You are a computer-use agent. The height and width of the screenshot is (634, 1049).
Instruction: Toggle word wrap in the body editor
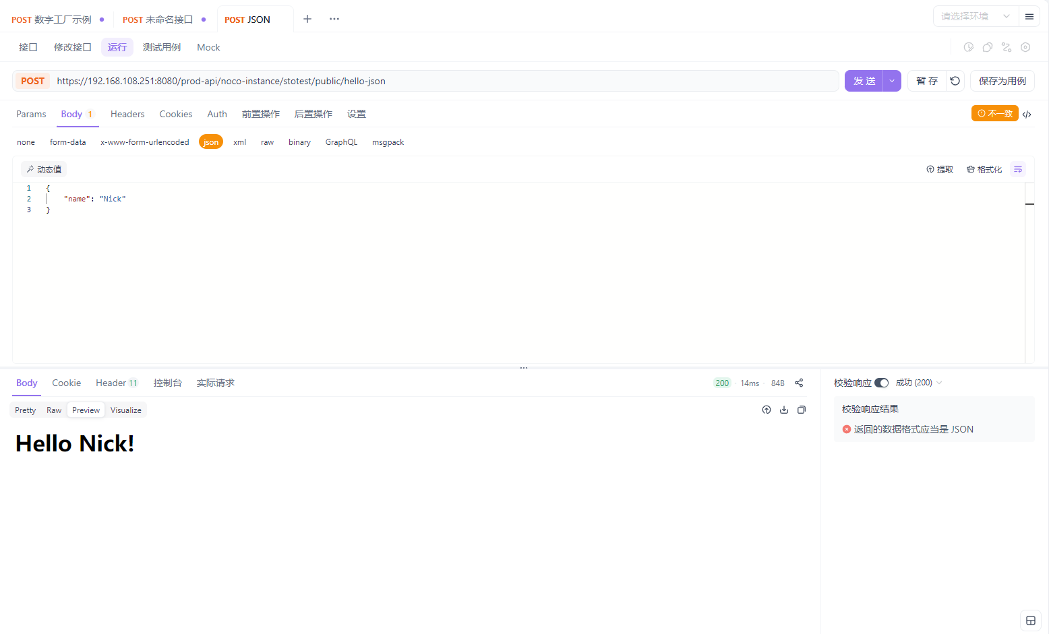pyautogui.click(x=1018, y=169)
